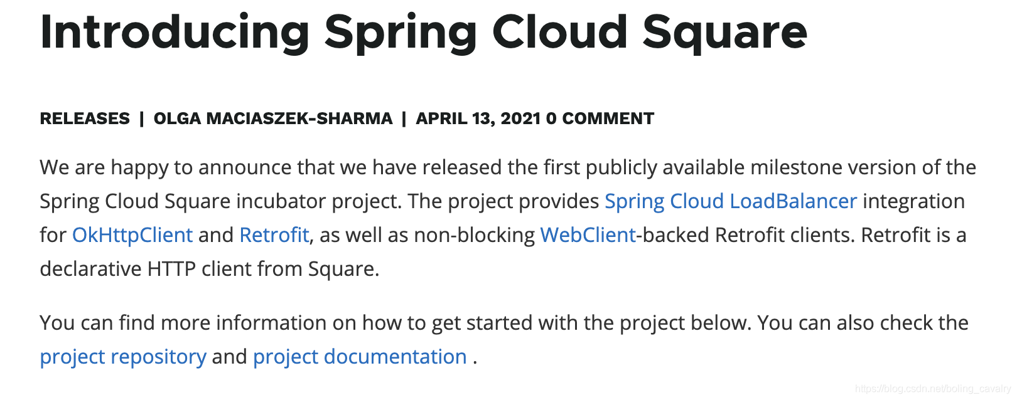Select the RELEASES category label
Image resolution: width=1017 pixels, height=400 pixels.
pos(85,118)
